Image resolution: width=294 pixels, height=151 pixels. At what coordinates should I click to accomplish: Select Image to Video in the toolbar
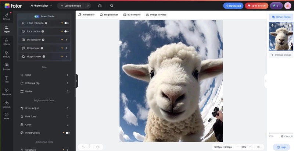[156, 15]
